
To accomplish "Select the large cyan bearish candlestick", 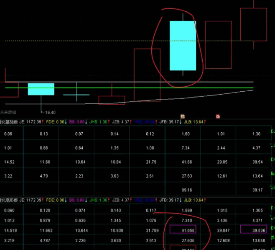I will (183, 46).
